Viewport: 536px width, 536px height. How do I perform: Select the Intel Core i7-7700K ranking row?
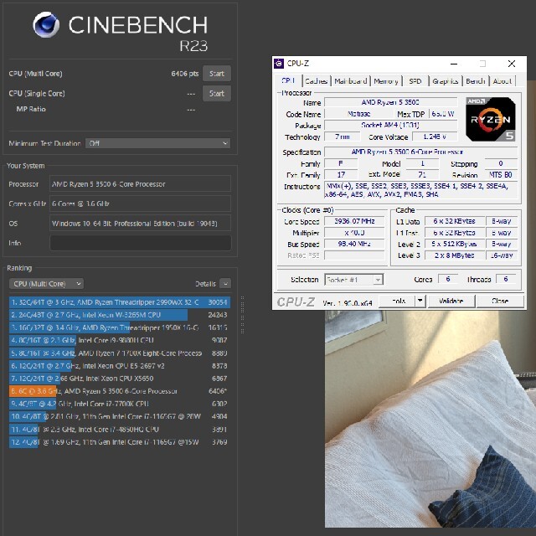[120, 404]
